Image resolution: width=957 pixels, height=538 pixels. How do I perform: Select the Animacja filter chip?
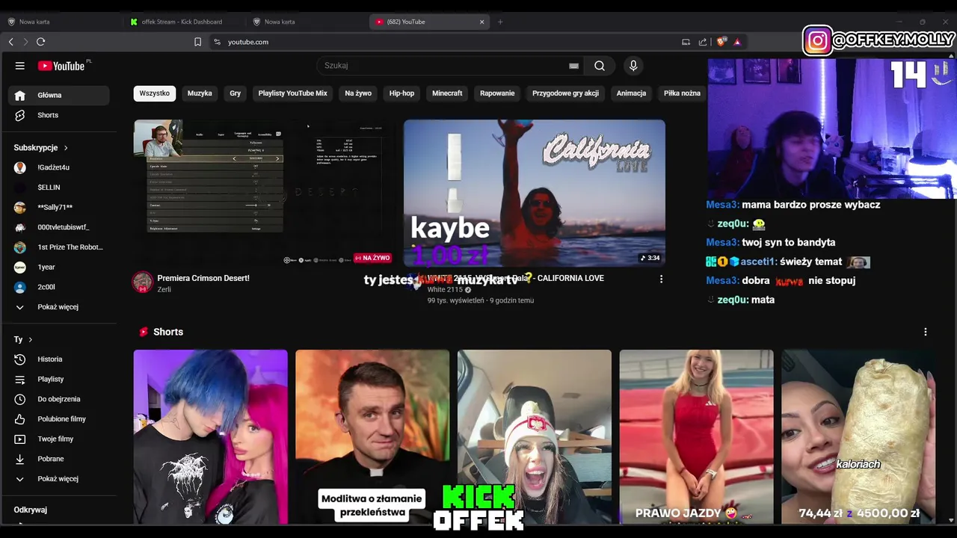point(631,93)
